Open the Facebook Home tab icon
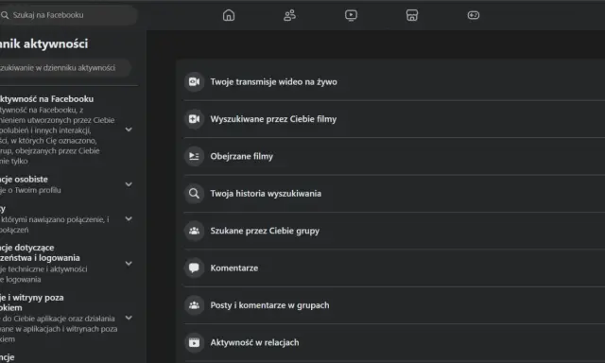605x363 pixels. tap(229, 15)
